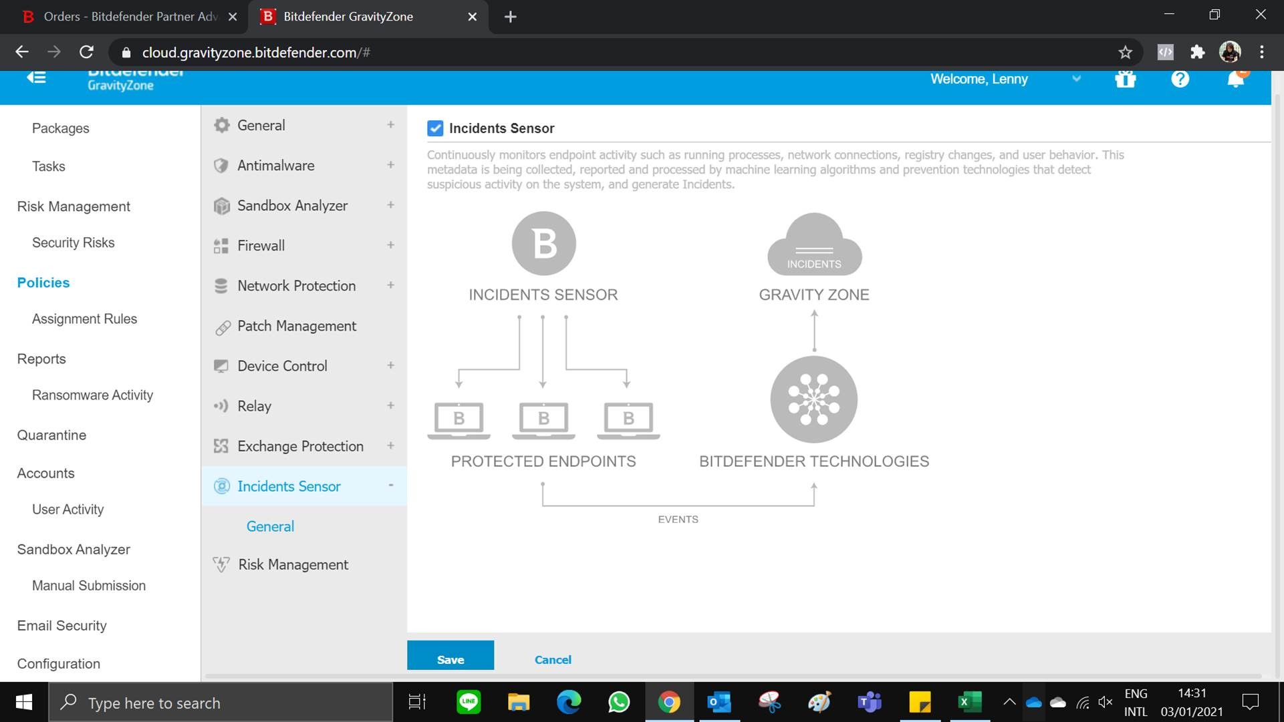The width and height of the screenshot is (1284, 722).
Task: Open Quarantine in the left menu
Action: pos(51,435)
